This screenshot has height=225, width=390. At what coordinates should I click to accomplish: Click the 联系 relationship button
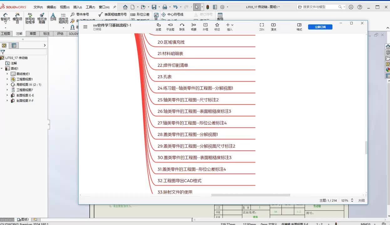182,27
